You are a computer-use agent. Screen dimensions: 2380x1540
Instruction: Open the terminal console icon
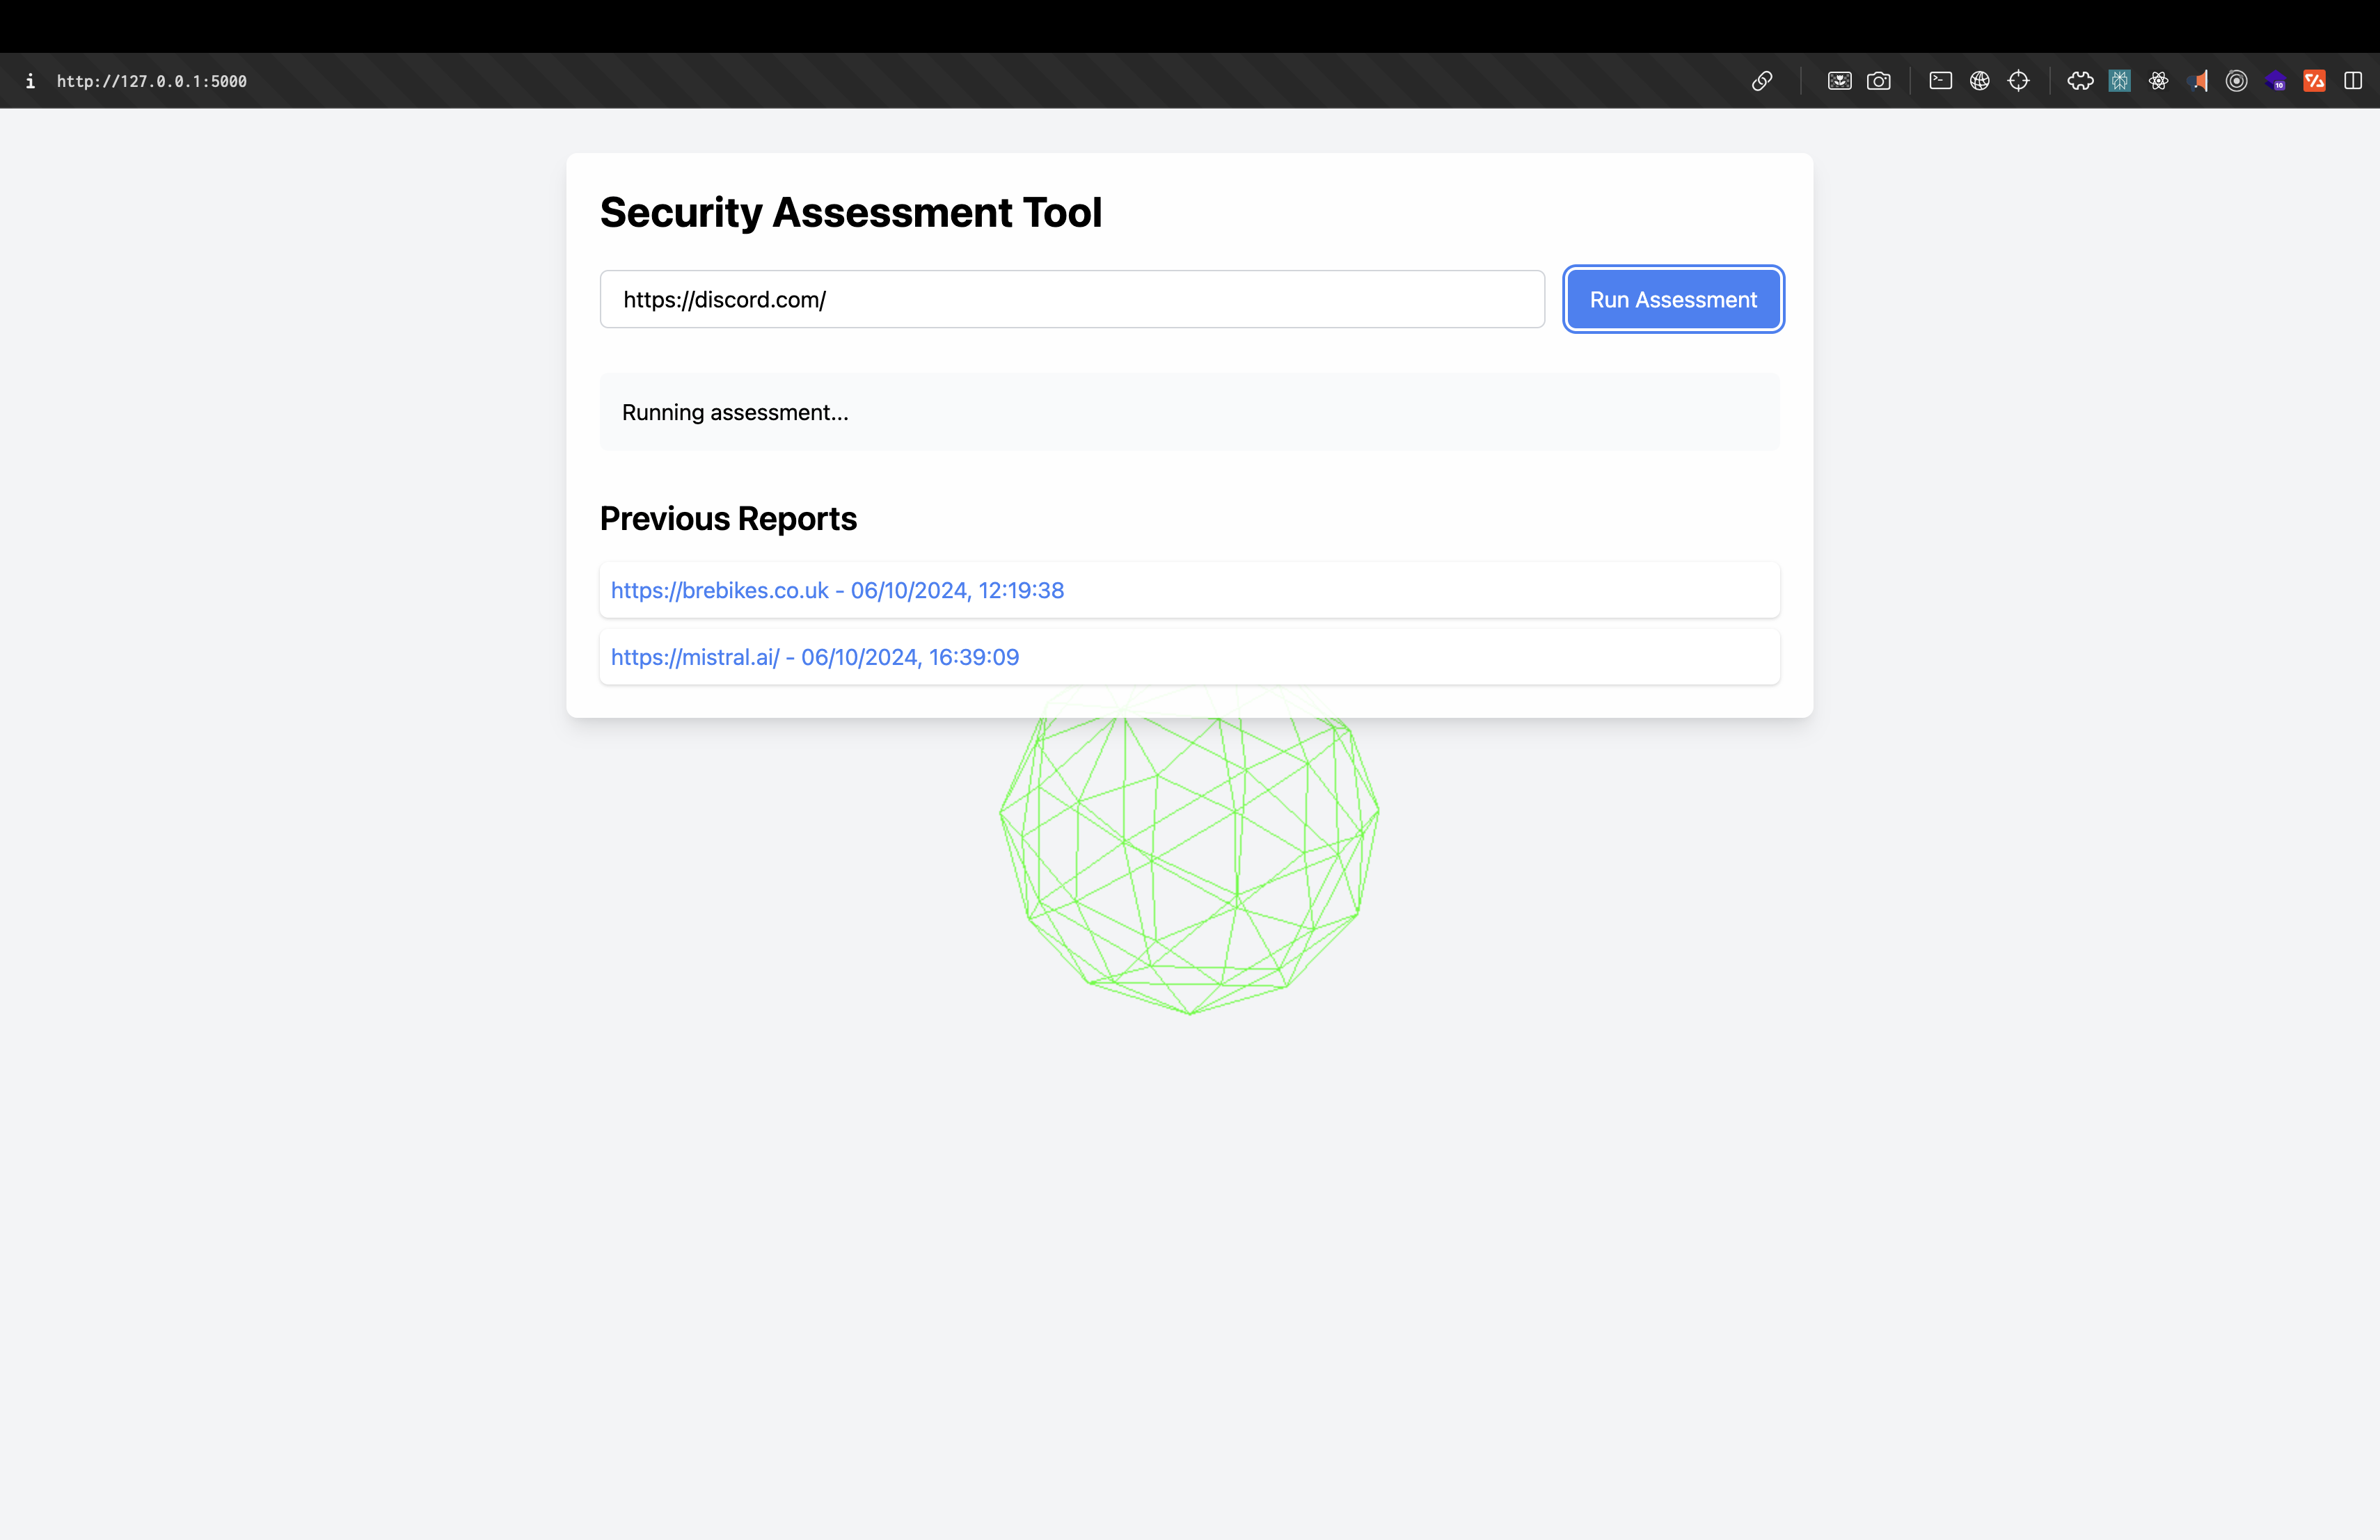(x=1940, y=81)
